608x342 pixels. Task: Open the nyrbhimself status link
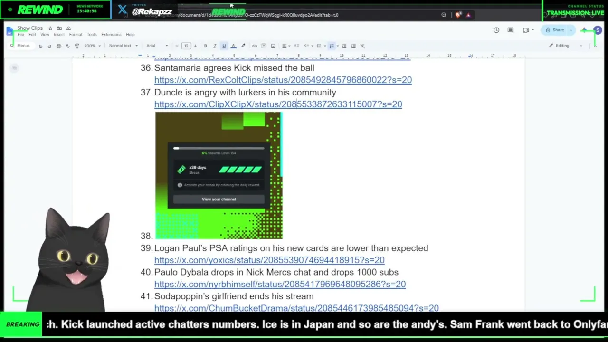(x=280, y=284)
